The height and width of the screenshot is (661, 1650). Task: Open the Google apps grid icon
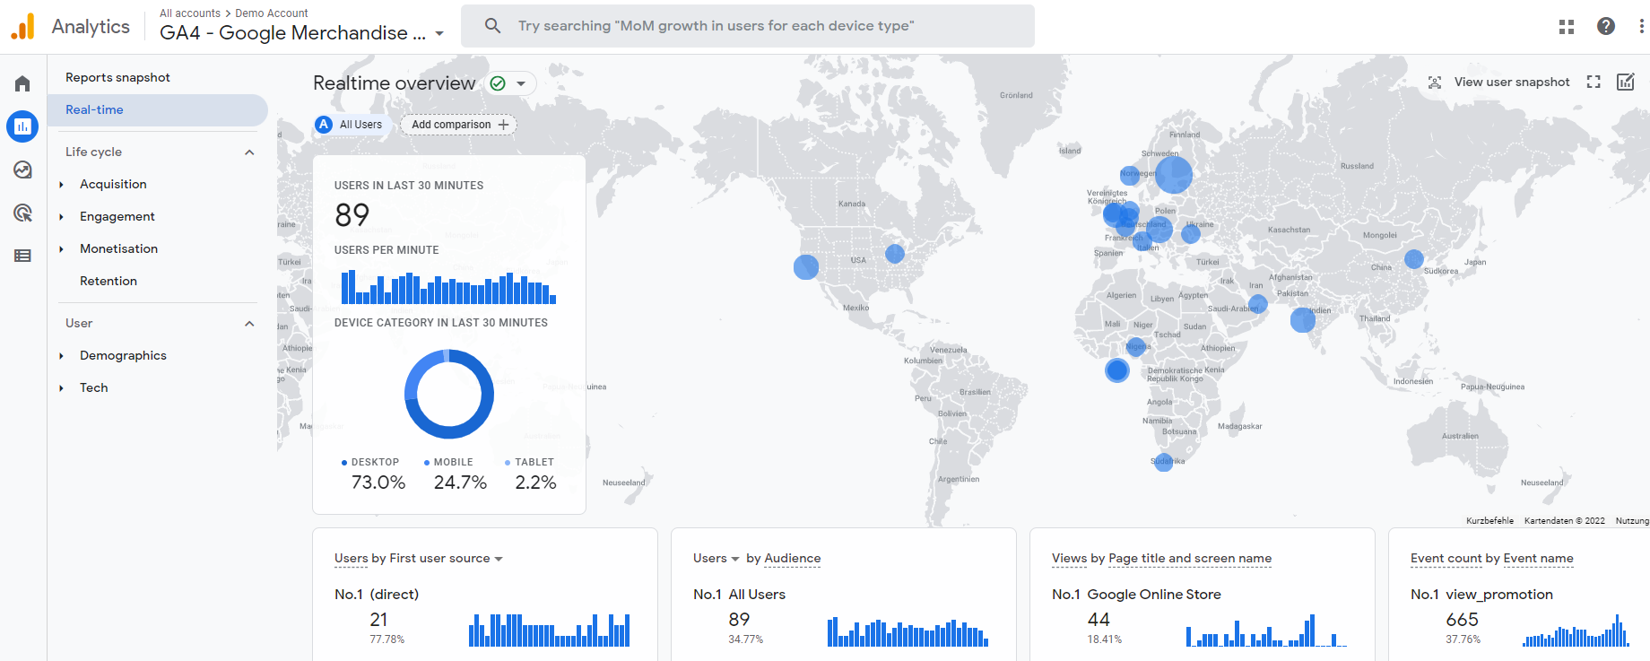coord(1567,26)
